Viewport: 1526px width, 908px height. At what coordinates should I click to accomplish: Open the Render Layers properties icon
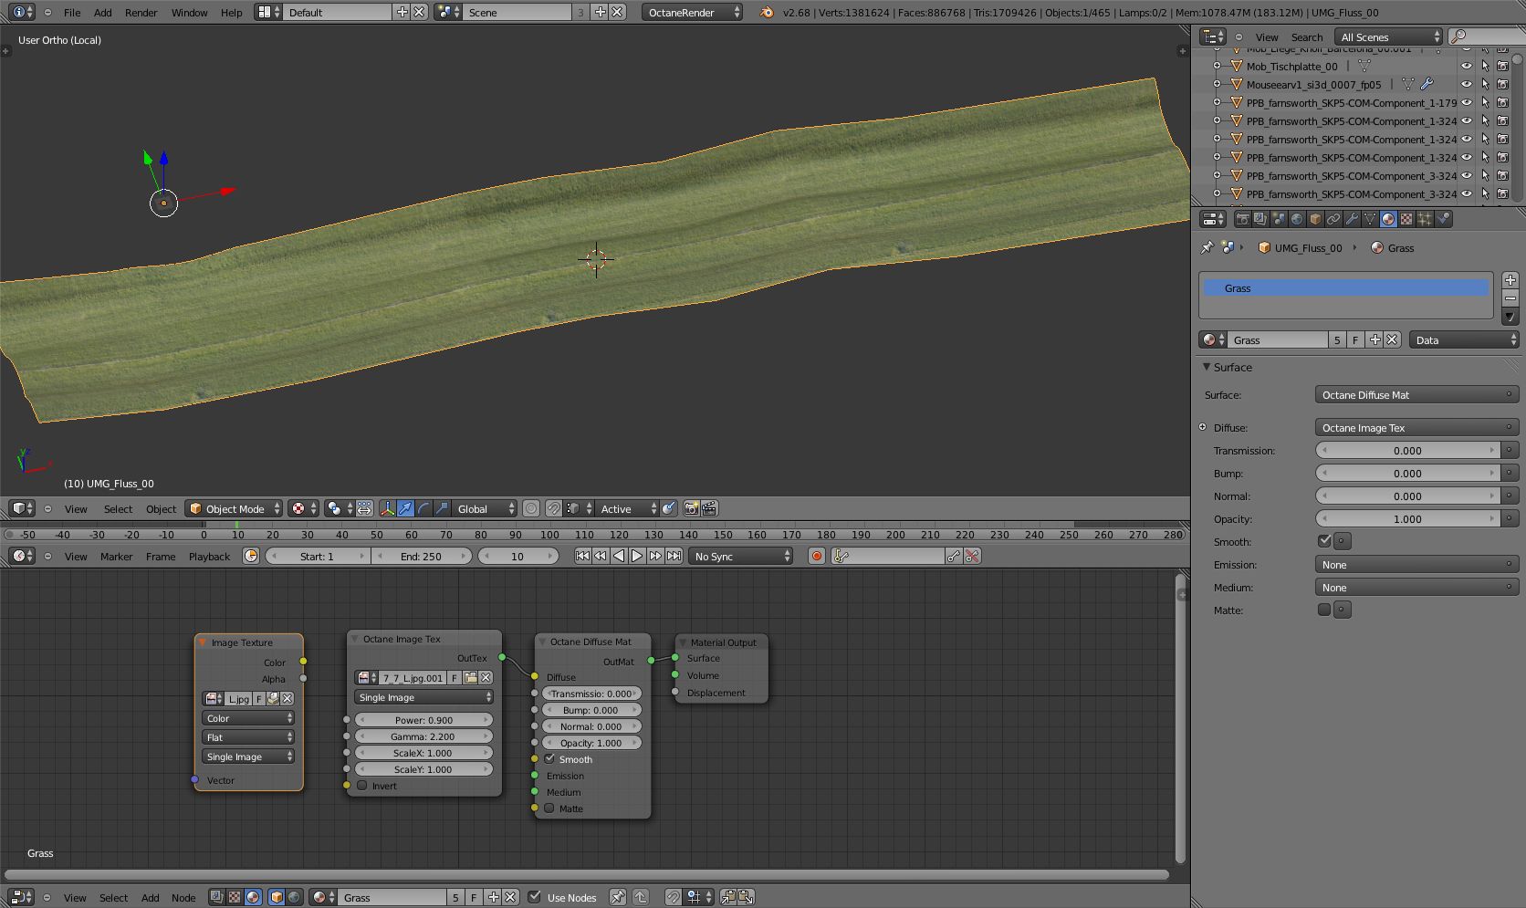[x=1260, y=219]
